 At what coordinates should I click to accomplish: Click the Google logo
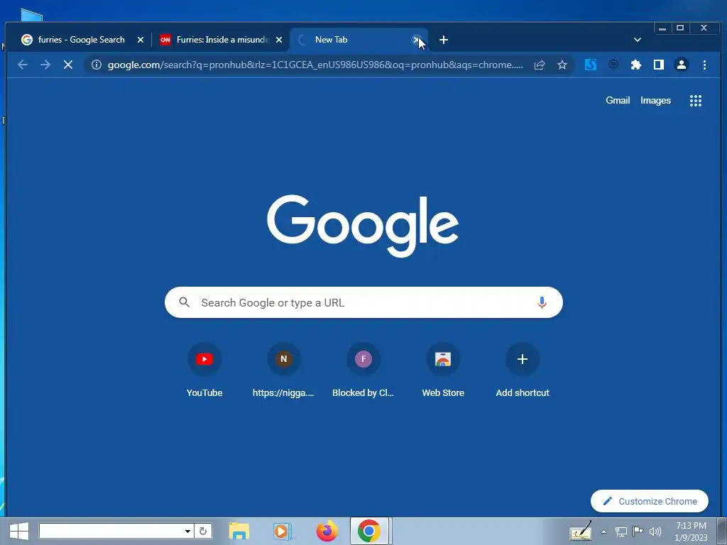pos(363,226)
